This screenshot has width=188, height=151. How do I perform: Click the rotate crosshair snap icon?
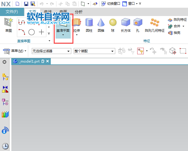[153, 51]
